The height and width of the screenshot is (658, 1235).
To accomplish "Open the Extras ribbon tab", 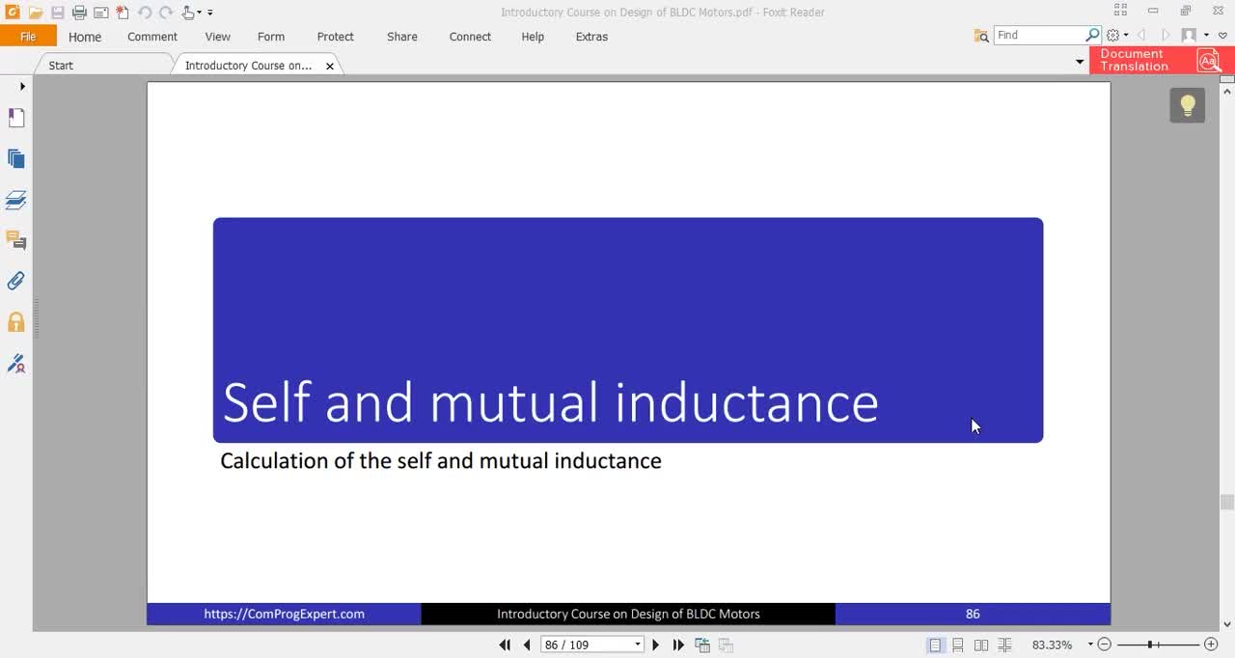I will [x=591, y=37].
